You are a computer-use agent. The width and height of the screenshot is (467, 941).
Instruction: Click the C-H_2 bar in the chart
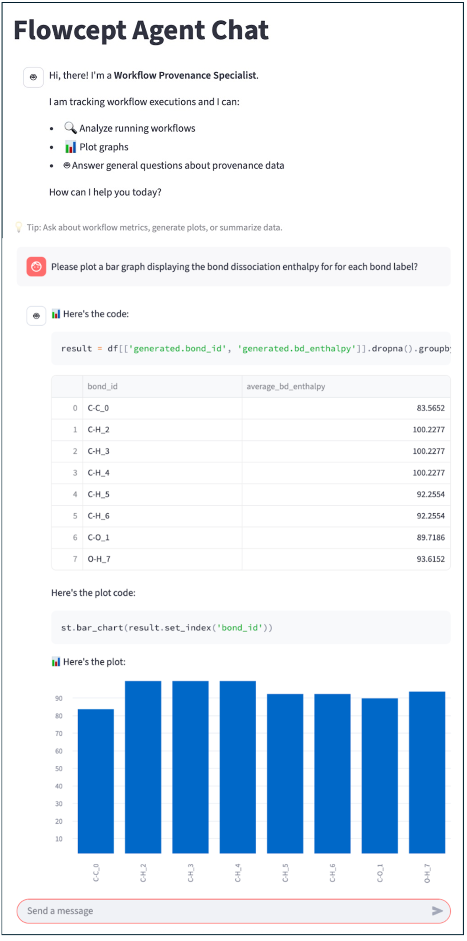click(x=143, y=767)
